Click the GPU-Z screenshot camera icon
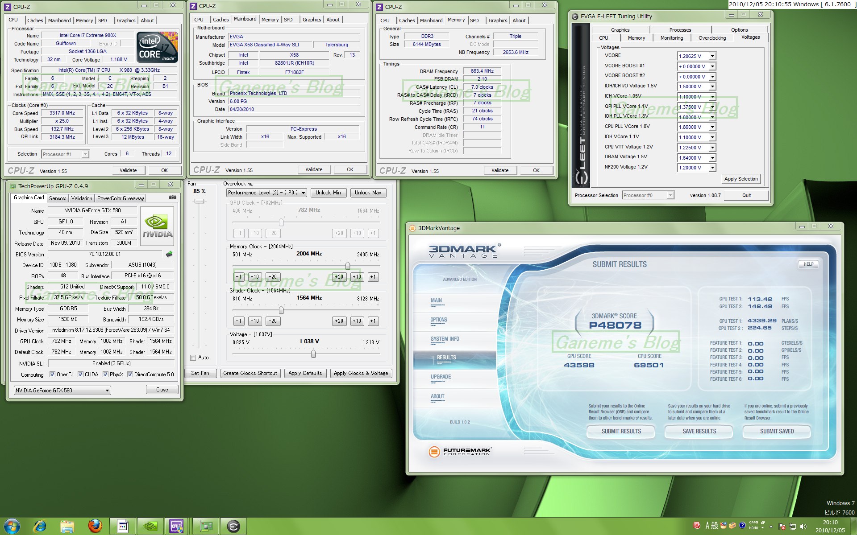This screenshot has width=857, height=535. point(172,198)
